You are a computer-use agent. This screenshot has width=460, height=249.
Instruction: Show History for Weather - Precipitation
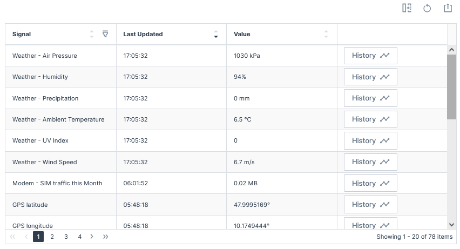pos(370,98)
